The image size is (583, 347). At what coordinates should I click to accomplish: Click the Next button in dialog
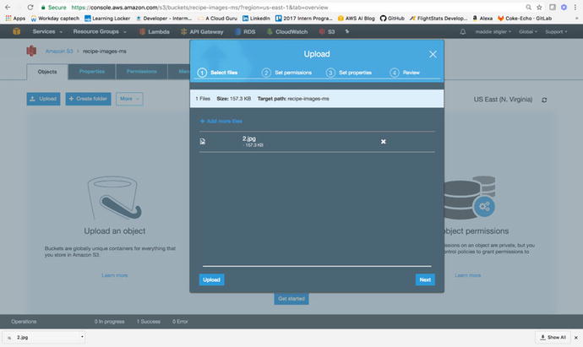coord(425,279)
